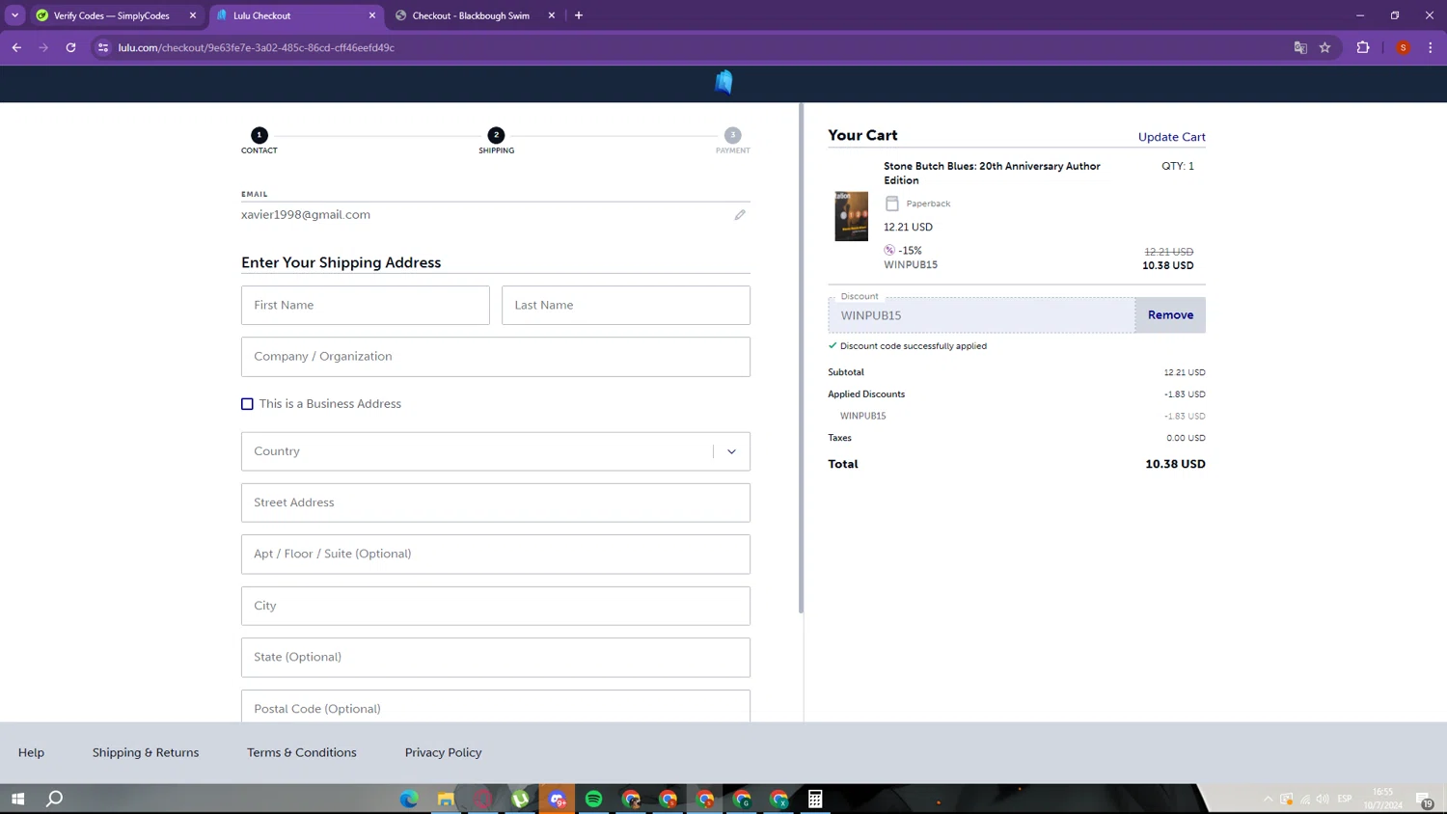Focus the First Name field
This screenshot has width=1447, height=814.
click(366, 305)
